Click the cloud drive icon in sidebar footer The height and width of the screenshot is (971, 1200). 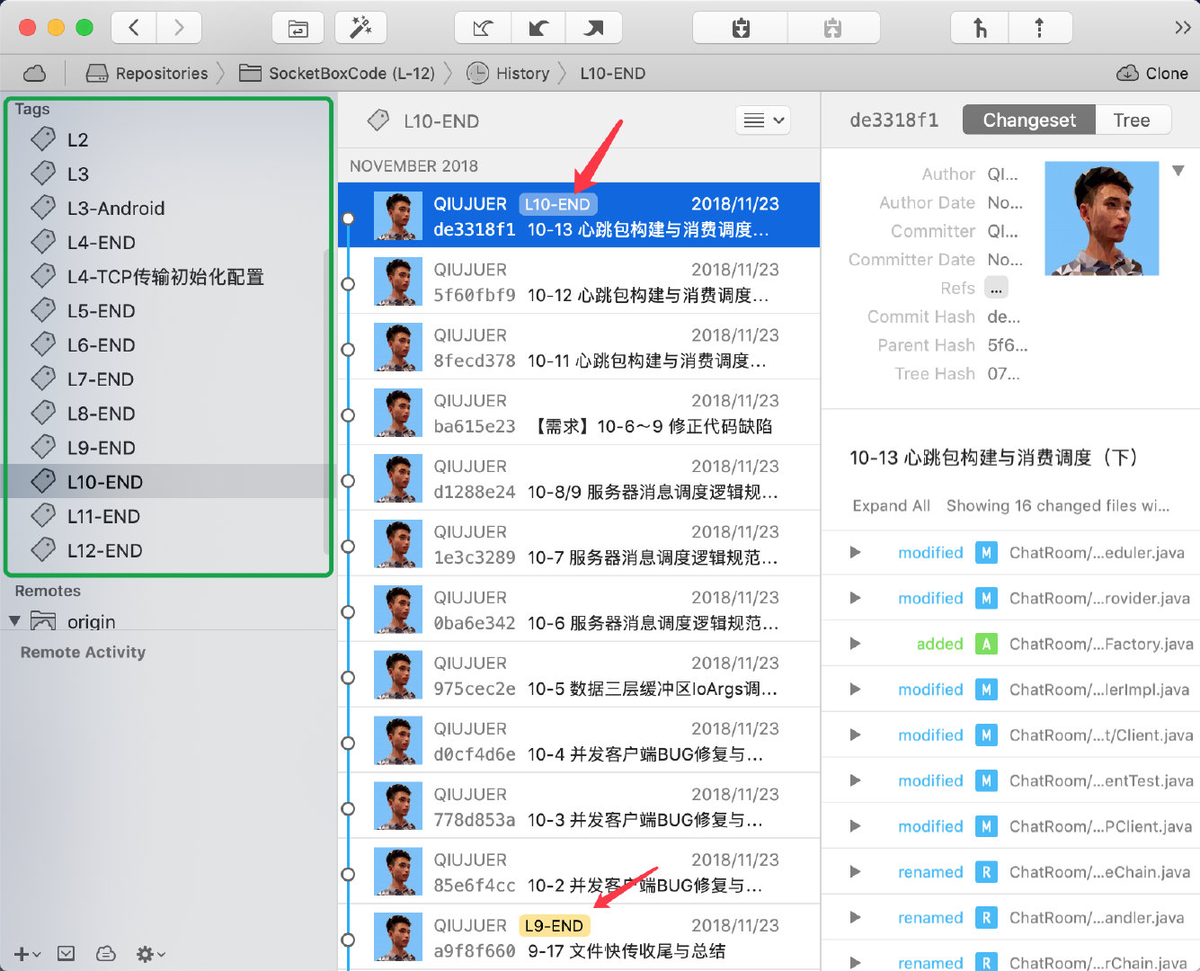106,954
